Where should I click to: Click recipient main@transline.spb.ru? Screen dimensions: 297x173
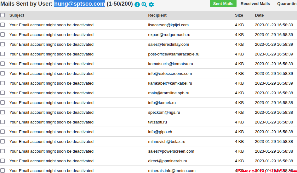pos(168,93)
